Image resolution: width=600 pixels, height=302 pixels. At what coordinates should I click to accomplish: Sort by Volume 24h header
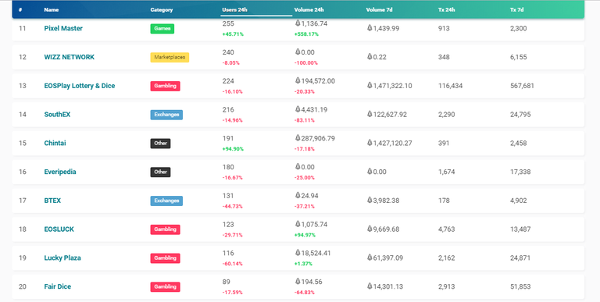(309, 10)
